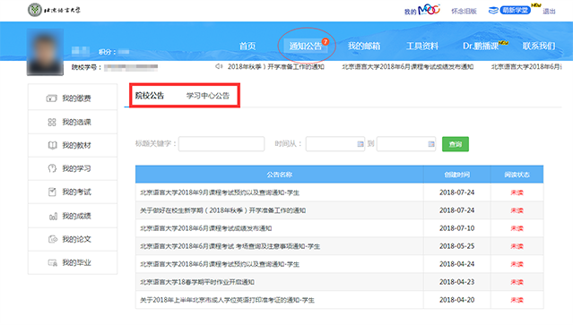Open notice 2018年6月课程考试考场查询及注意事项通知-学生

[230, 246]
